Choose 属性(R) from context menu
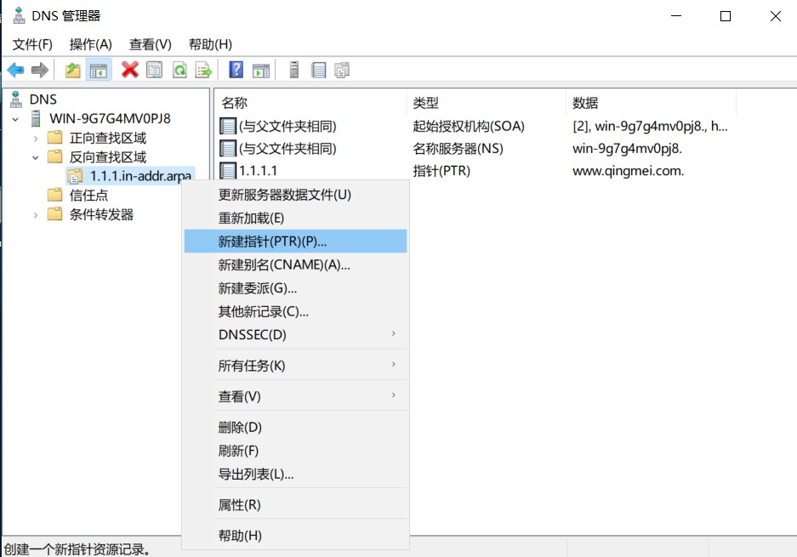The image size is (797, 557). coord(296,505)
